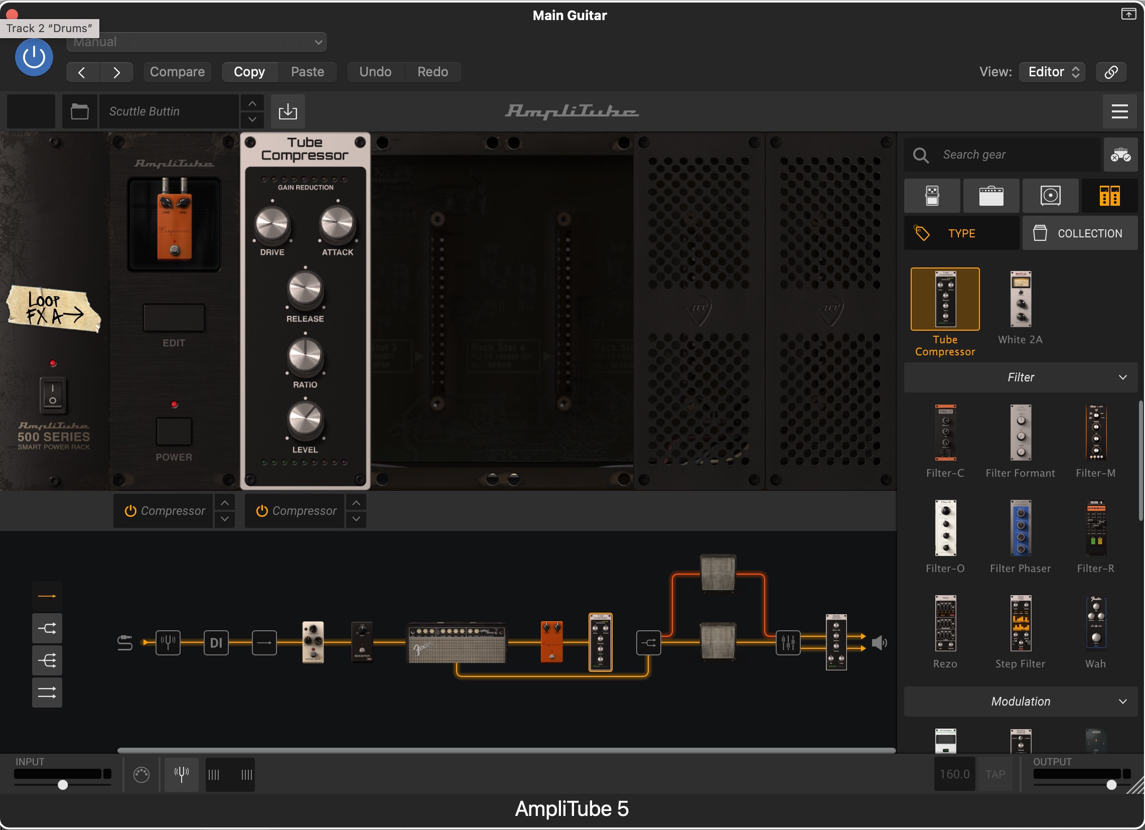
Task: Open the preset browser folder icon
Action: (x=80, y=111)
